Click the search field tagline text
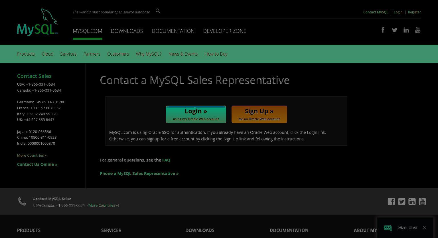438x238 pixels. pos(111,12)
